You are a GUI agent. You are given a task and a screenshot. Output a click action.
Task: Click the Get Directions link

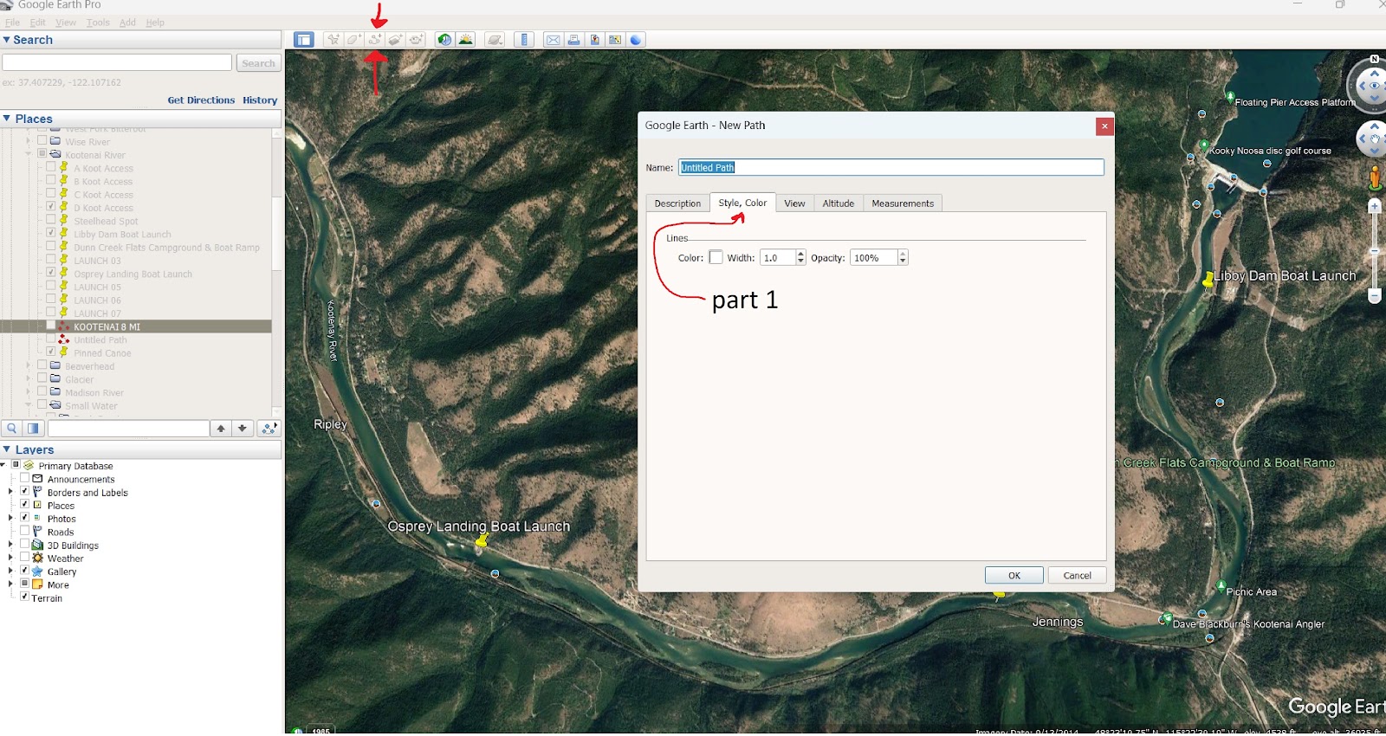(x=201, y=100)
